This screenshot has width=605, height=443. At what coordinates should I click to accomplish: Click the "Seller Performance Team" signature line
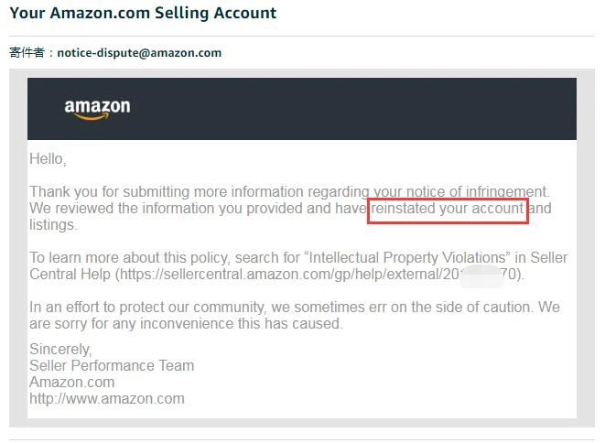pyautogui.click(x=112, y=365)
